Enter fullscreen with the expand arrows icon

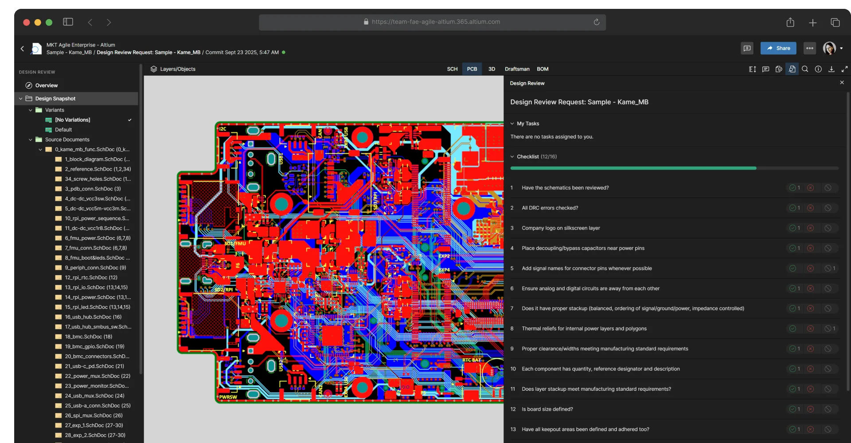844,69
